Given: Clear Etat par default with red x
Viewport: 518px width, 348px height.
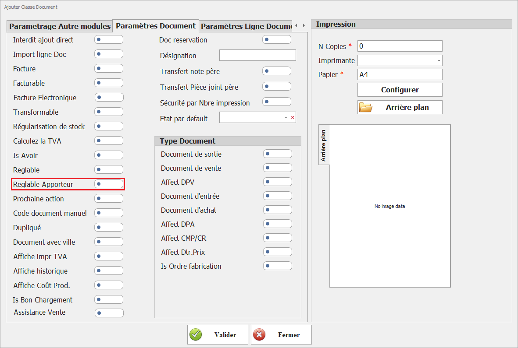Looking at the screenshot, I should [x=293, y=117].
